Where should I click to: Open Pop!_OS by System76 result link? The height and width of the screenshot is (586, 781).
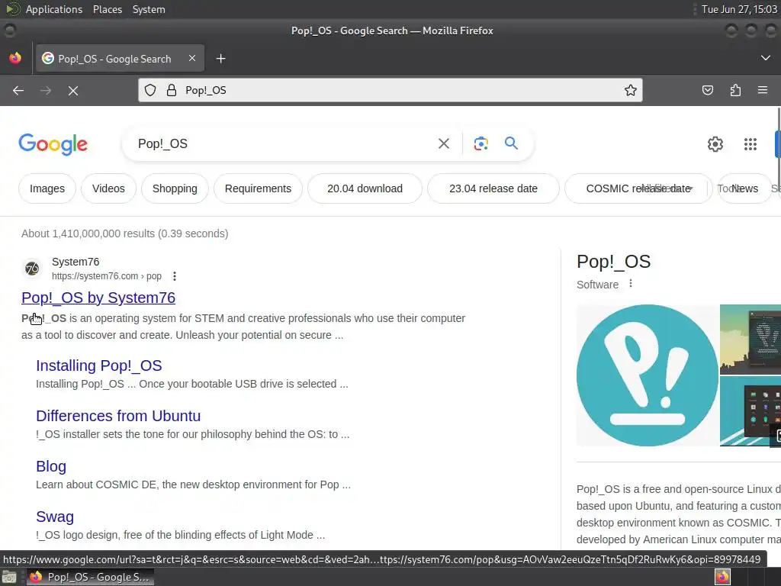[98, 298]
